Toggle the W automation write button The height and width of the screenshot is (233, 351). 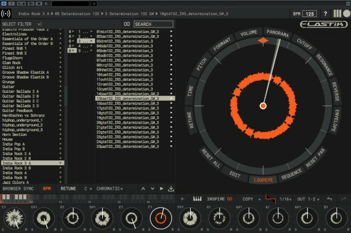point(24,3)
